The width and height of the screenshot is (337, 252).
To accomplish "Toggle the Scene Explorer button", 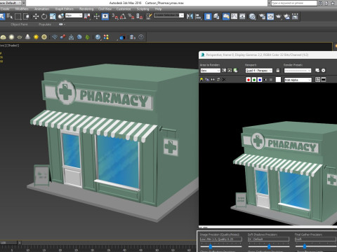I will 208,16.
